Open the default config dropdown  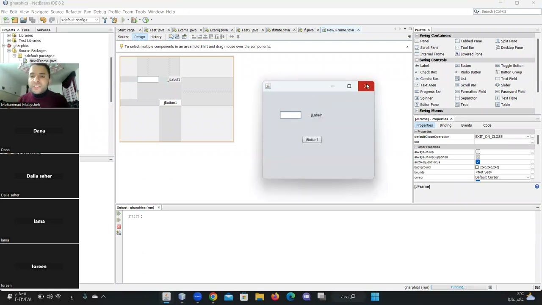(80, 20)
